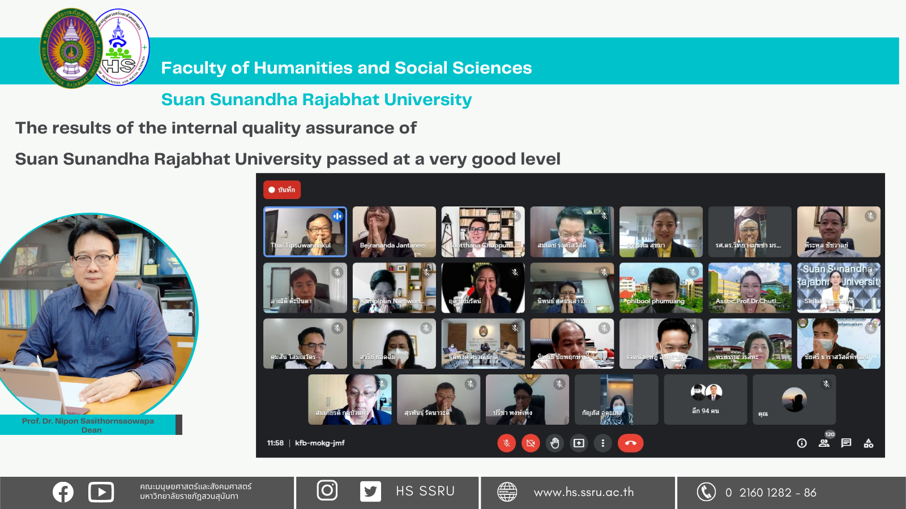906x509 pixels.
Task: Click the Instagram icon in footer
Action: point(327,490)
